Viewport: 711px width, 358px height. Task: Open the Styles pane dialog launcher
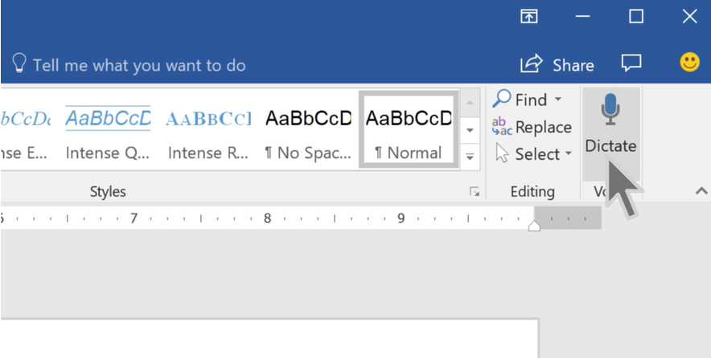click(475, 191)
